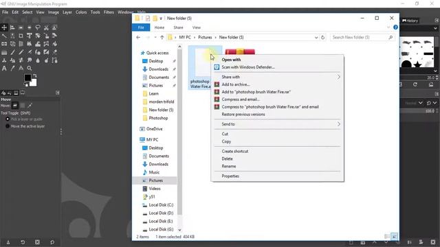The height and width of the screenshot is (247, 440).
Task: Click Open with in context menu
Action: [231, 60]
